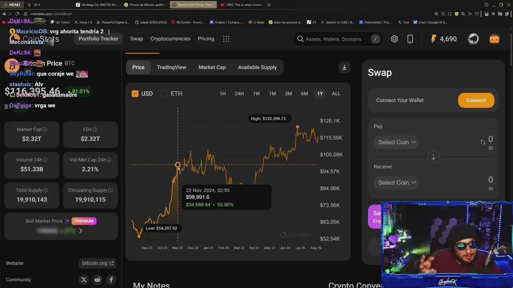Show Circulating Supply info icon
This screenshot has width=513, height=288.
tap(110, 190)
